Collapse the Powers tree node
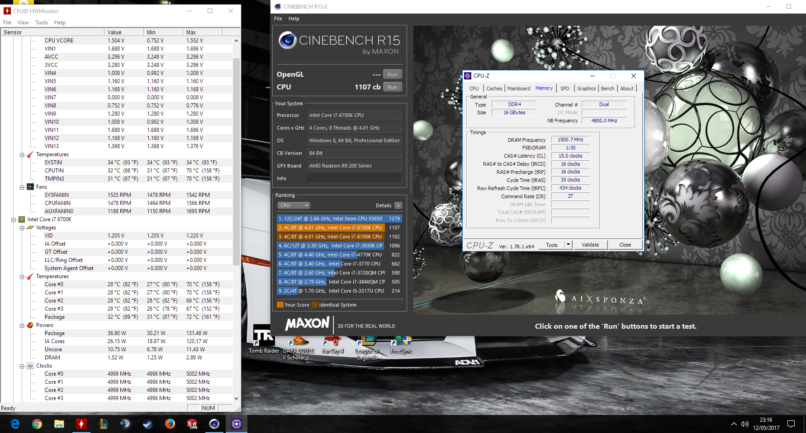 tap(22, 325)
